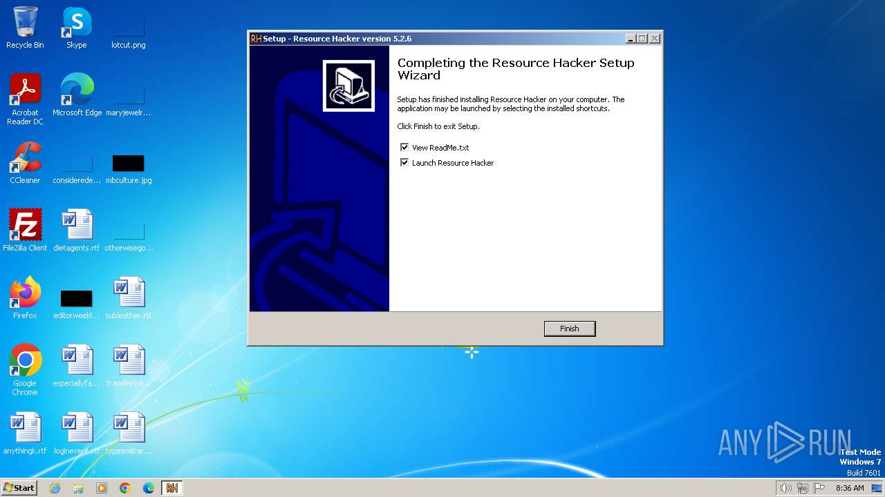Select the otherwisego file on the desktop
This screenshot has width=885, height=497.
129,236
